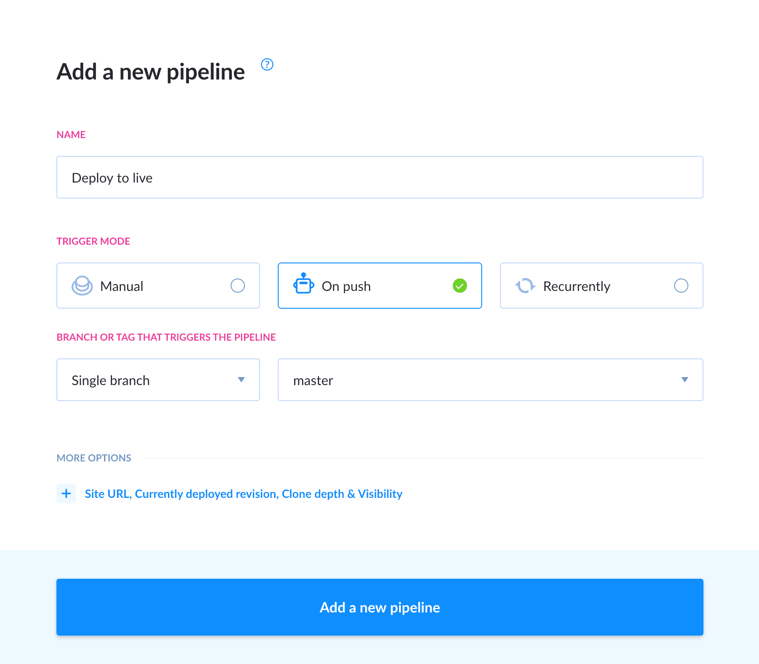Expand the master branch dropdown arrow

click(x=684, y=380)
